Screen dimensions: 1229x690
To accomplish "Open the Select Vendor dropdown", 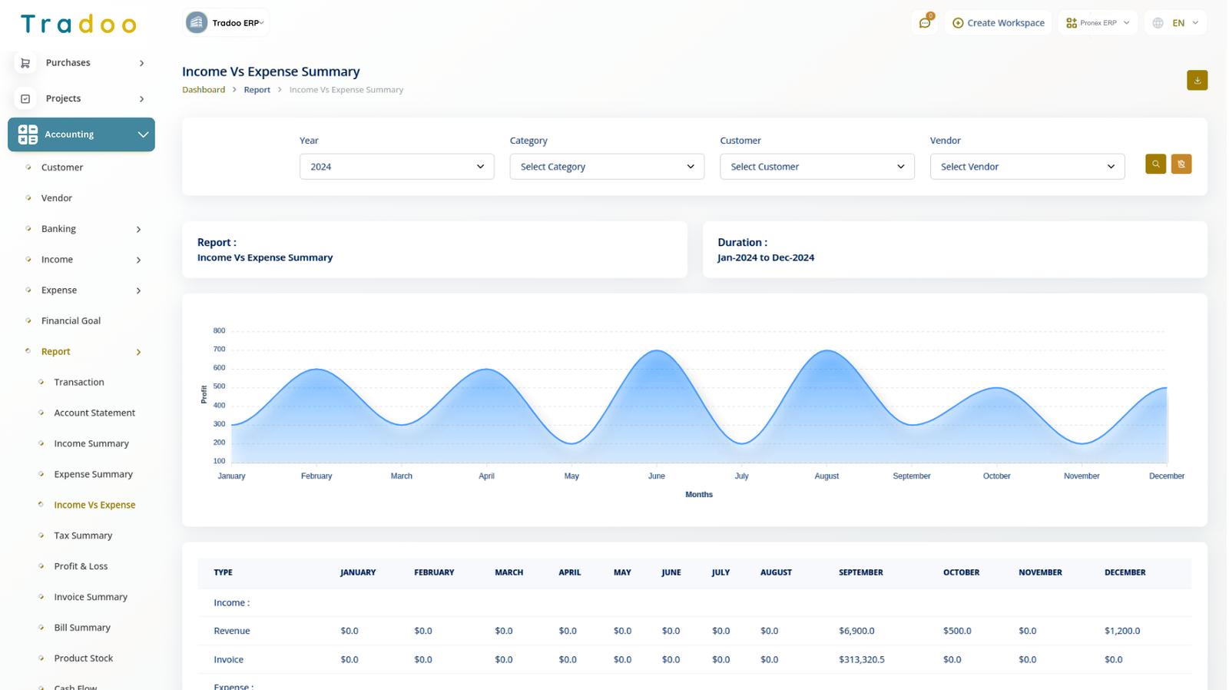I will (1026, 167).
